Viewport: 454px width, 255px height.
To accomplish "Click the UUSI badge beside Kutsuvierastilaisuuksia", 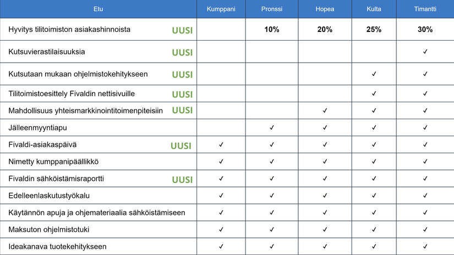I will (182, 53).
